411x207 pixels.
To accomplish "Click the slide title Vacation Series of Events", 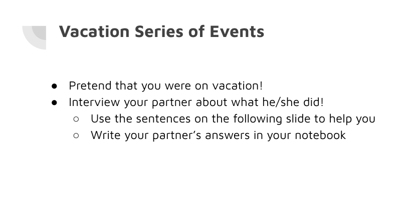I will coord(161,31).
